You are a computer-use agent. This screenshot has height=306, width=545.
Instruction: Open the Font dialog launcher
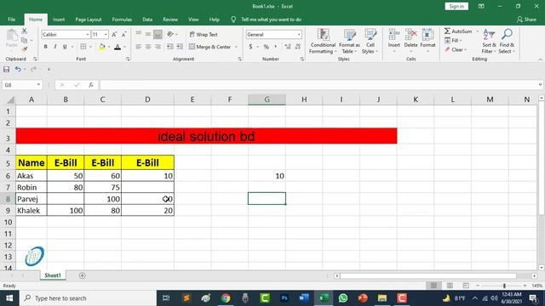(x=128, y=59)
